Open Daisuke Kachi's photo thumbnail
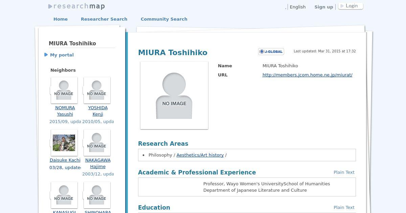 64,143
